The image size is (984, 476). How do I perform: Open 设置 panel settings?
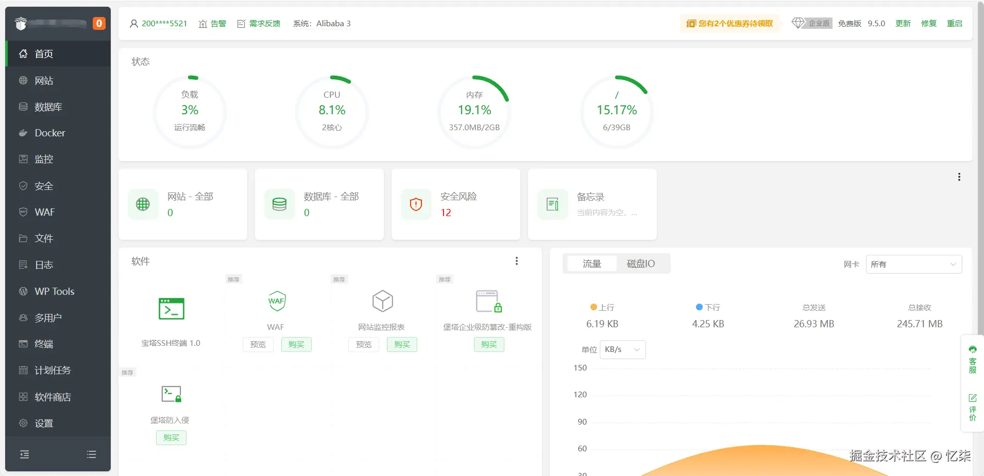tap(58, 423)
